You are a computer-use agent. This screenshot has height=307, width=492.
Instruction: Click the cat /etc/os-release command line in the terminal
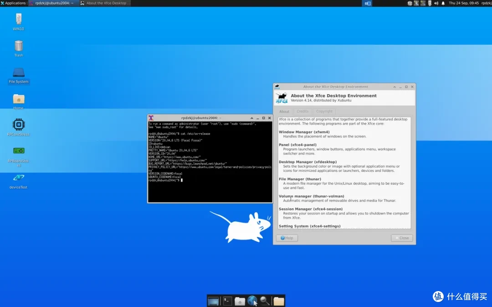click(x=179, y=134)
